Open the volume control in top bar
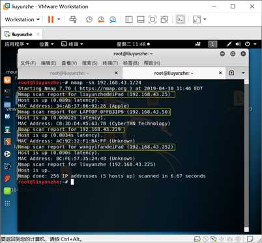Screen dimensions: 262x243 (238, 44)
